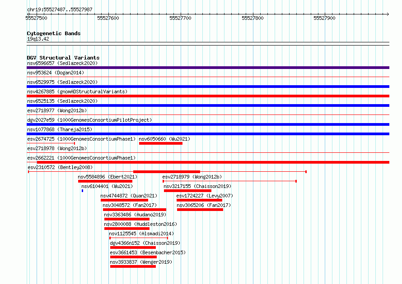Select the red esv1724227 variant bar
The height and width of the screenshot is (284, 402).
click(x=199, y=200)
